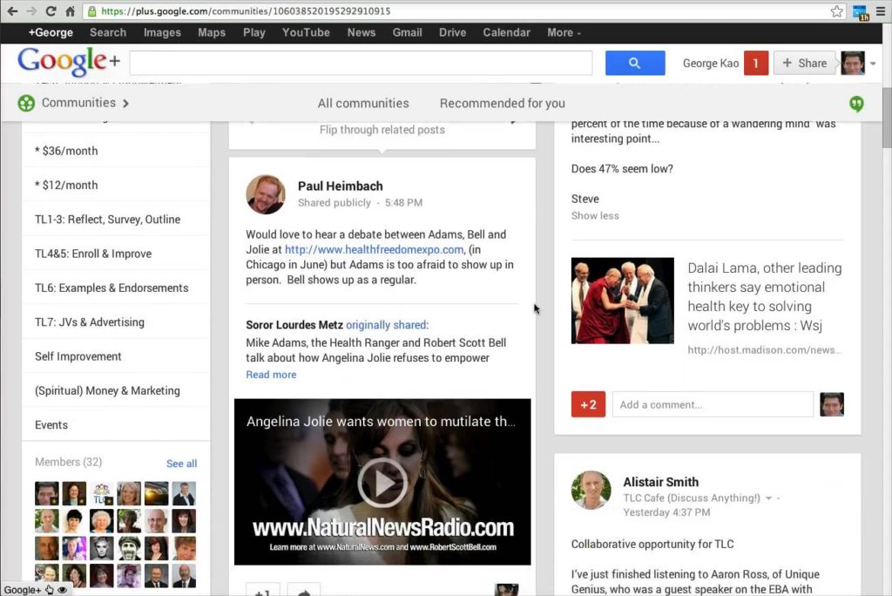Select TL7: JVs & Advertising category
This screenshot has height=596, width=892.
pyautogui.click(x=116, y=322)
